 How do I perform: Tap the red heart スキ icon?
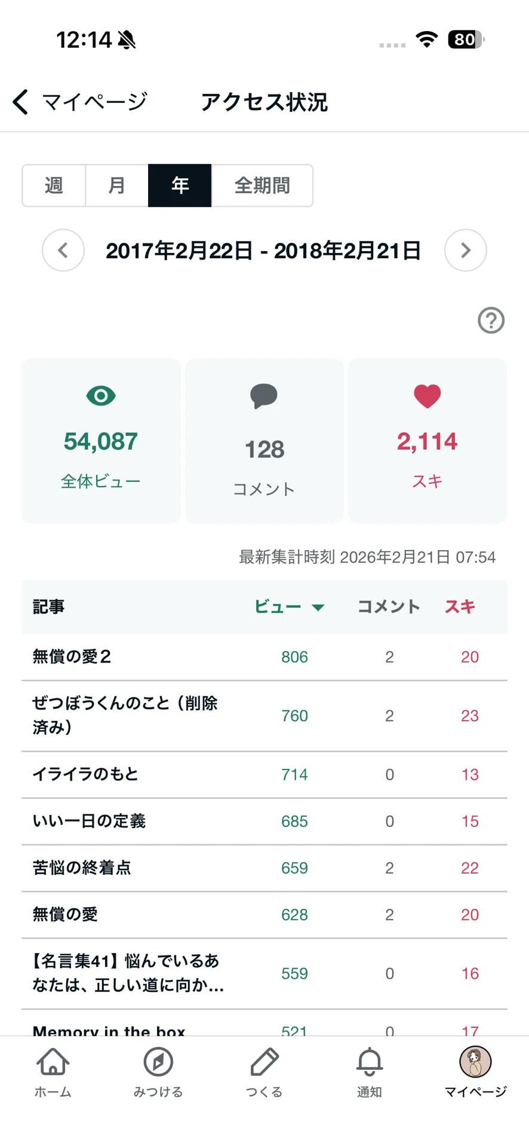(x=427, y=396)
